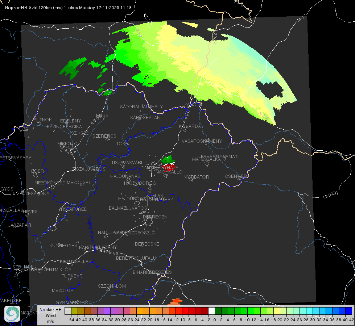Click the DERECSKE label

pos(147,244)
